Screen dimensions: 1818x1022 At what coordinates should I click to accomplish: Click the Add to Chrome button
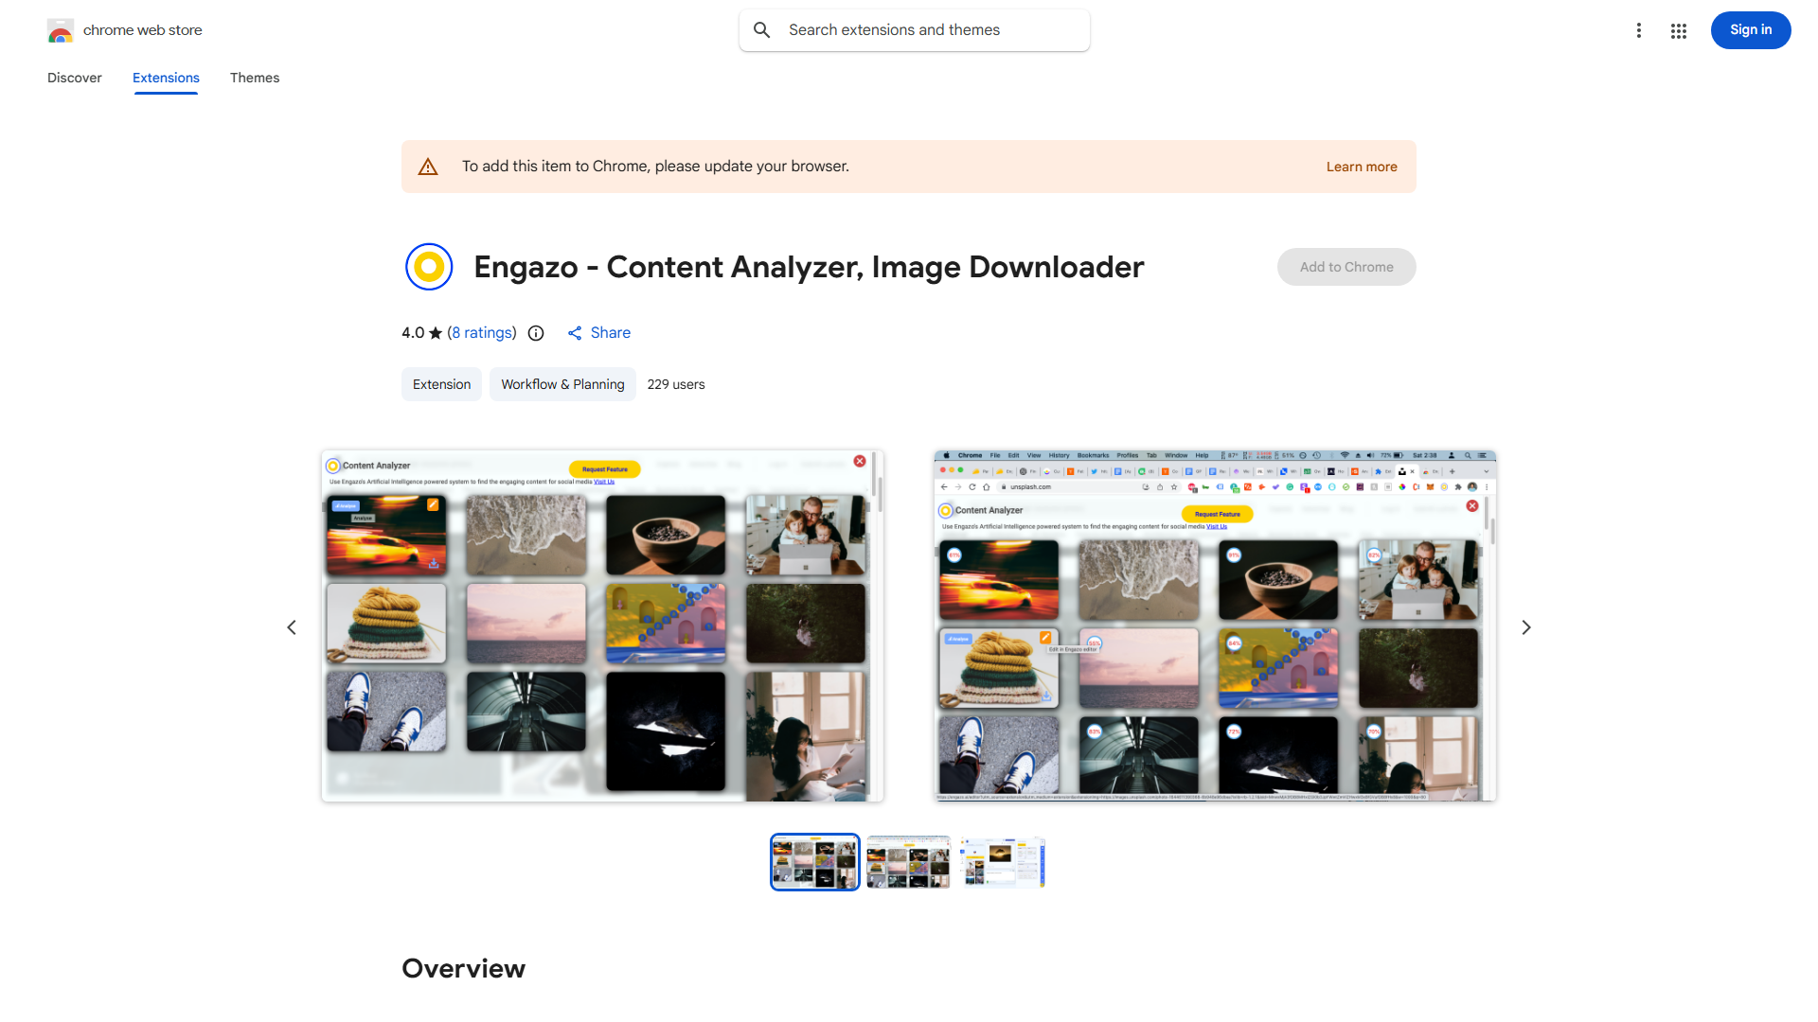tap(1346, 266)
